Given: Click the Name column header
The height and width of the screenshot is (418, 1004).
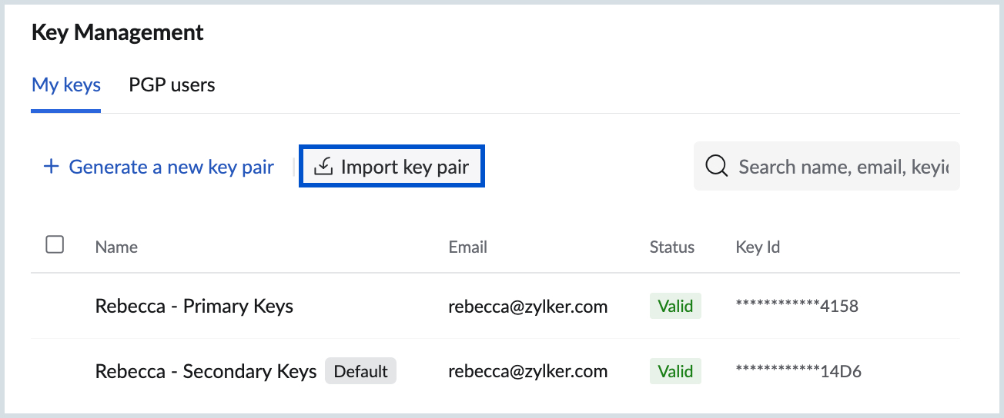Looking at the screenshot, I should click(x=116, y=247).
